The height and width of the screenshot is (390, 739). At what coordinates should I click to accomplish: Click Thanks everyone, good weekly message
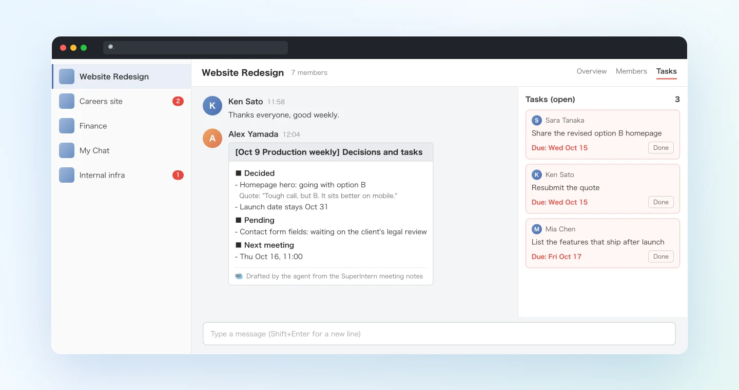coord(284,115)
